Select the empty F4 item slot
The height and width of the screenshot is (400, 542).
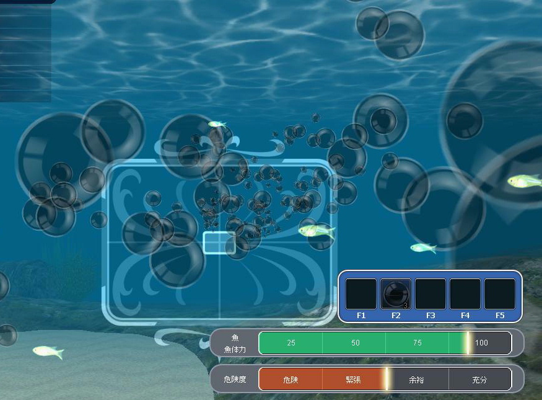pos(465,293)
